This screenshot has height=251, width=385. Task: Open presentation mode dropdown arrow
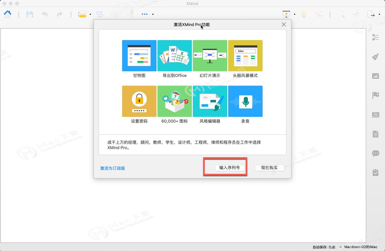(295, 14)
